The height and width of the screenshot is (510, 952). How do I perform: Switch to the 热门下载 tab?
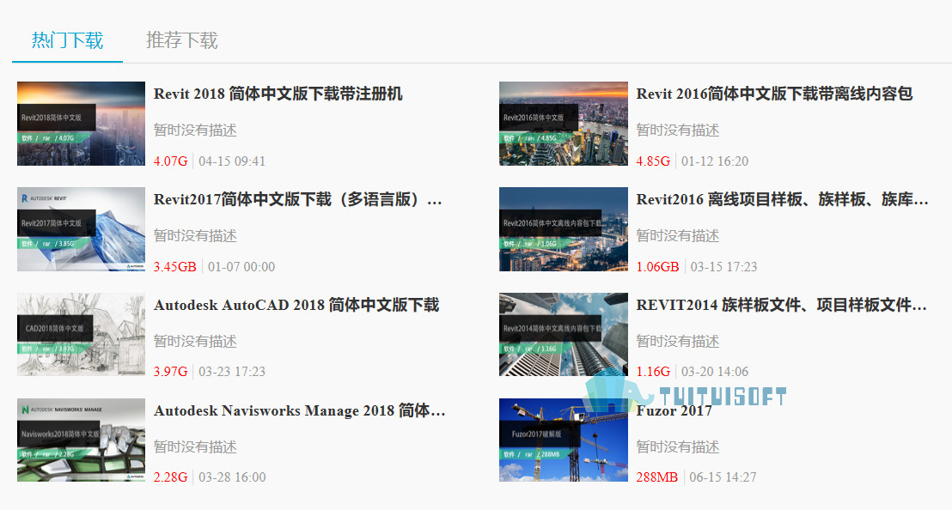coord(67,40)
